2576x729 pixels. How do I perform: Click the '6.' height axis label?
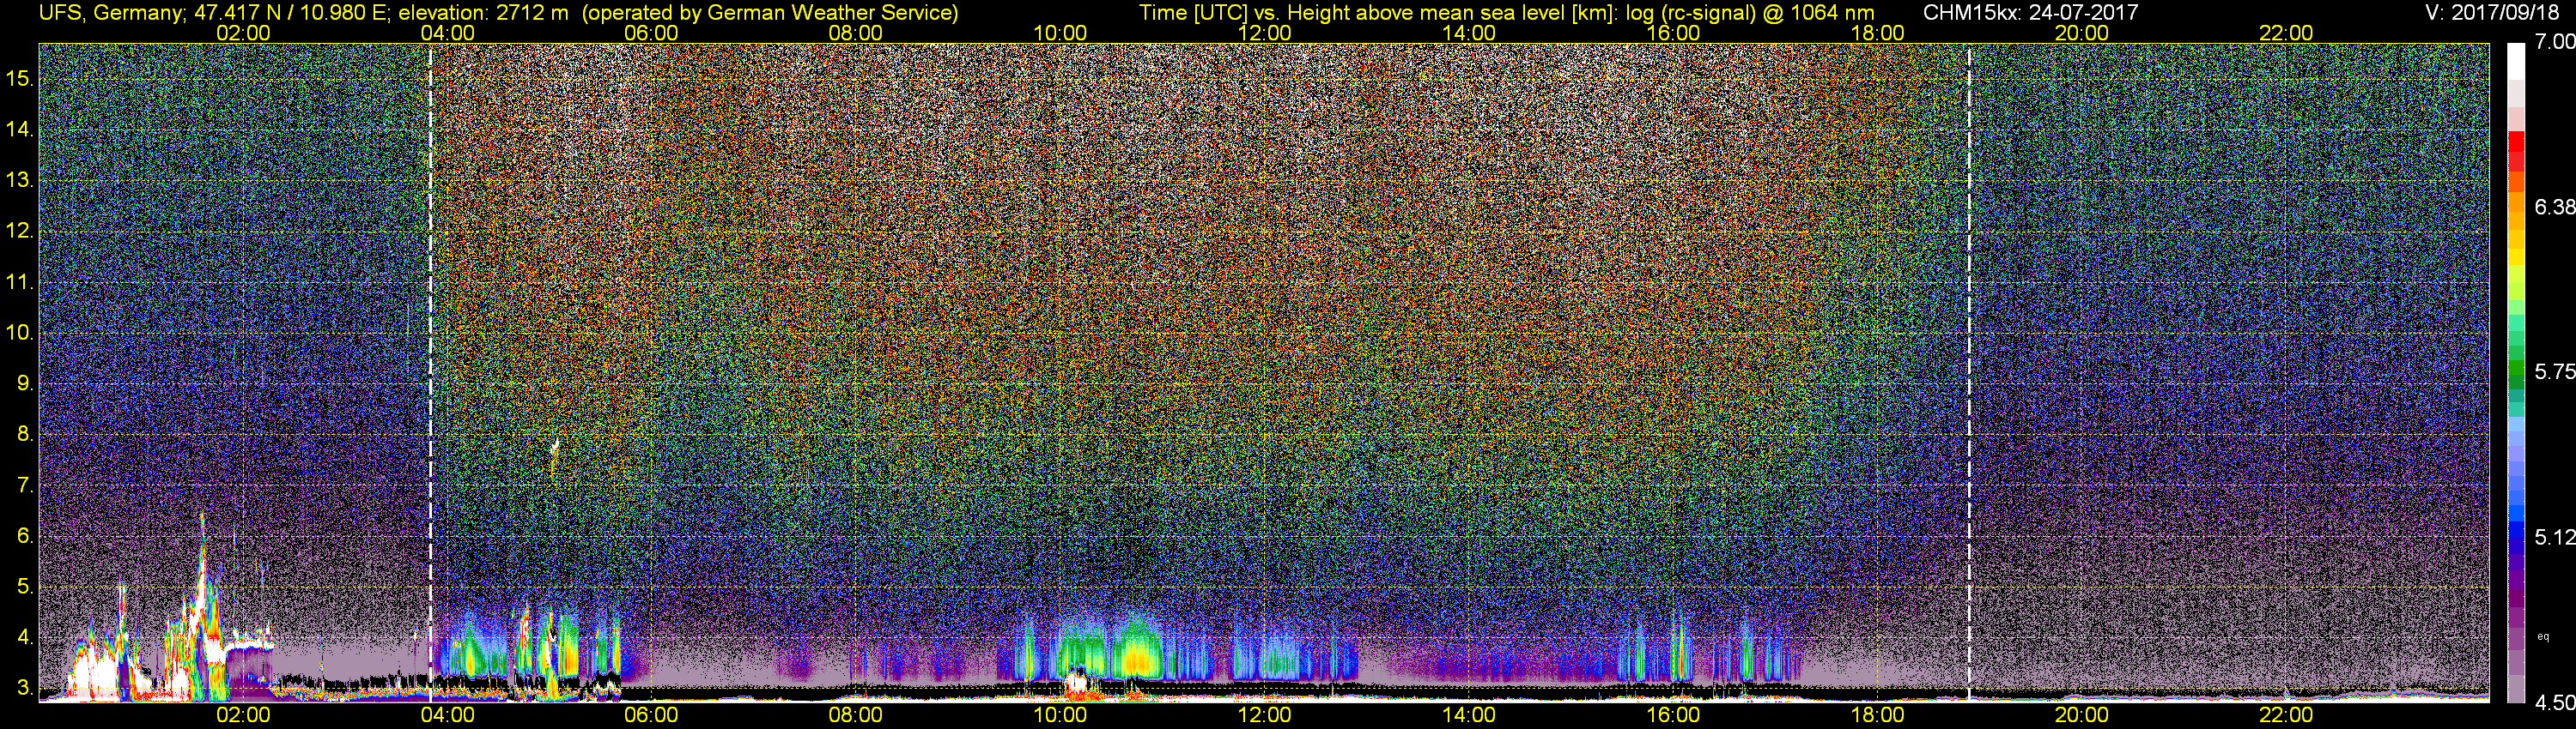(x=25, y=536)
